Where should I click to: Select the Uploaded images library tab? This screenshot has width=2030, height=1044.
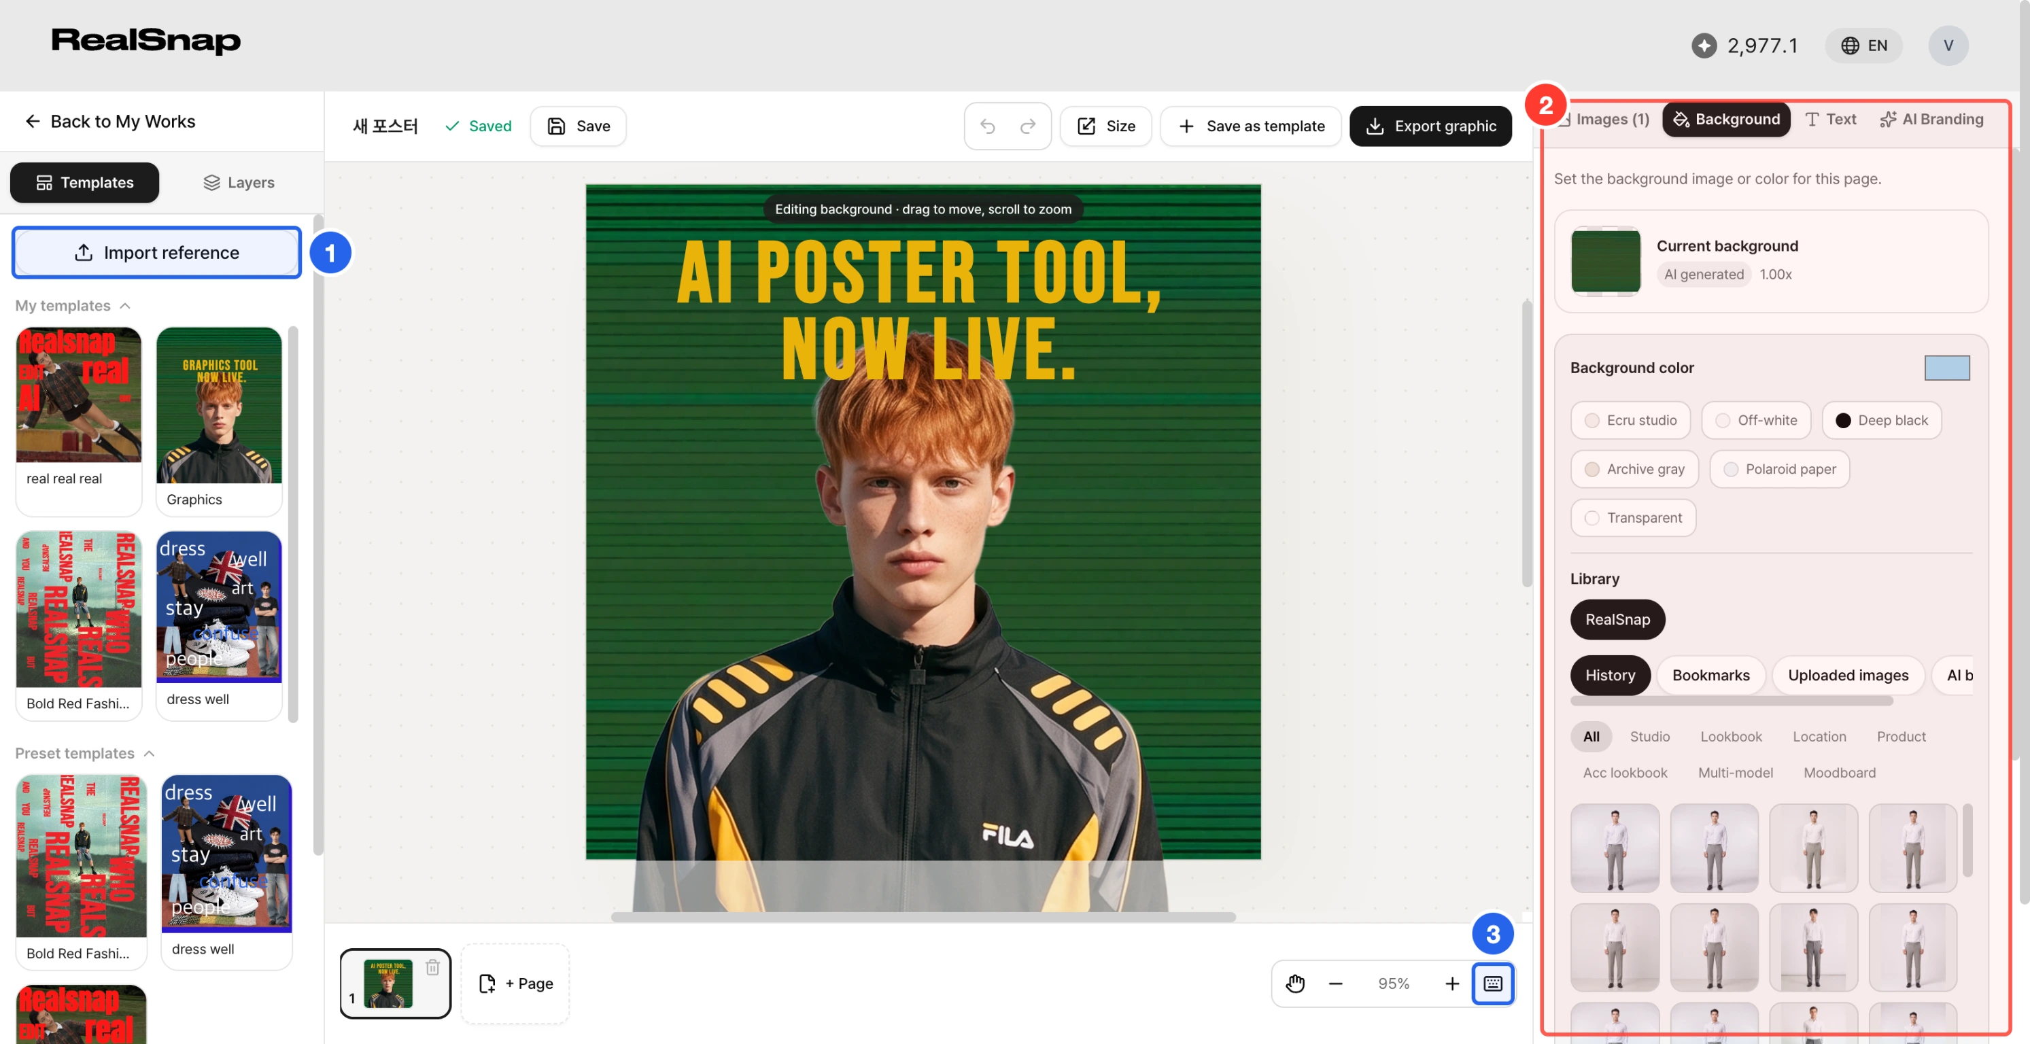tap(1847, 675)
